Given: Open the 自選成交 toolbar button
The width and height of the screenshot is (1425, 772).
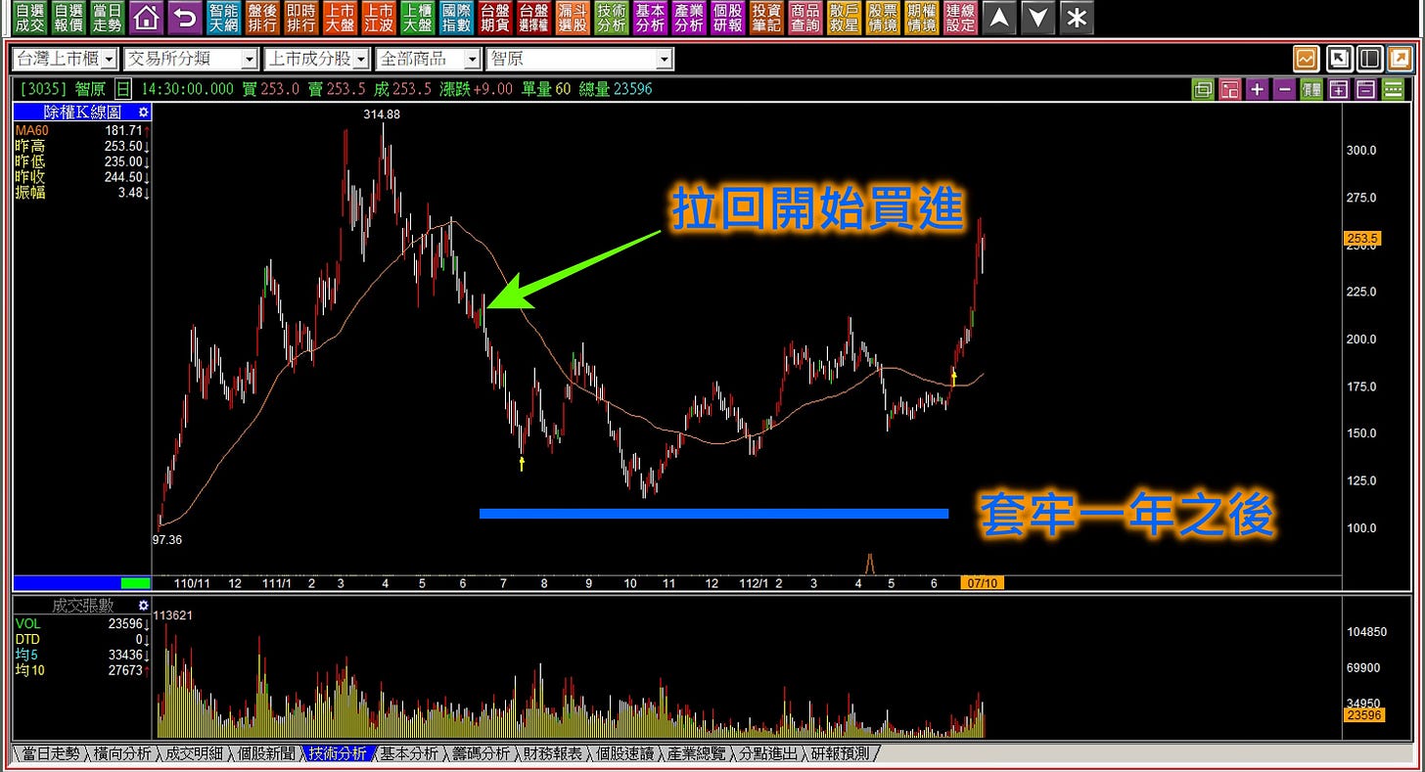Looking at the screenshot, I should [29, 18].
